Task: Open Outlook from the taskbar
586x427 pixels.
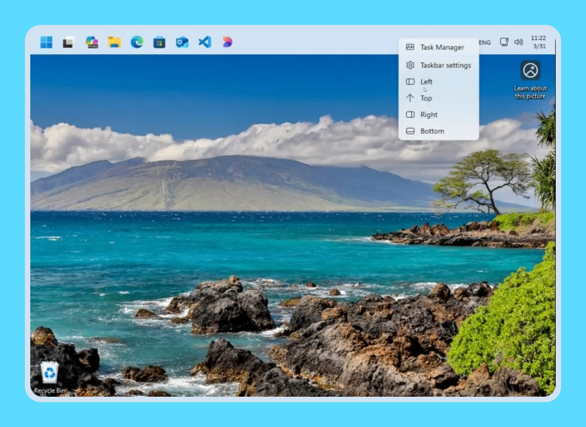Action: tap(182, 42)
